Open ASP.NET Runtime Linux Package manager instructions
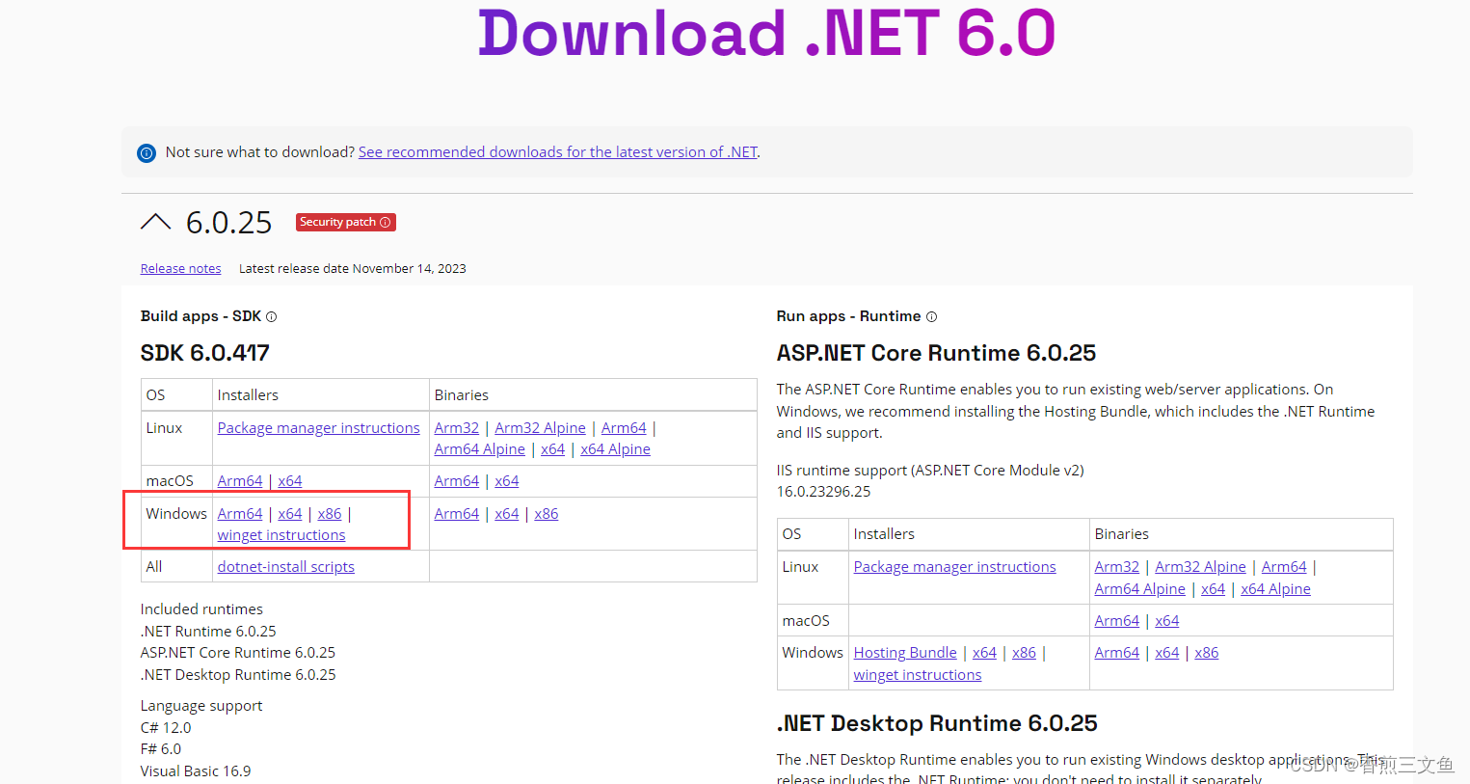1470x784 pixels. coord(954,567)
